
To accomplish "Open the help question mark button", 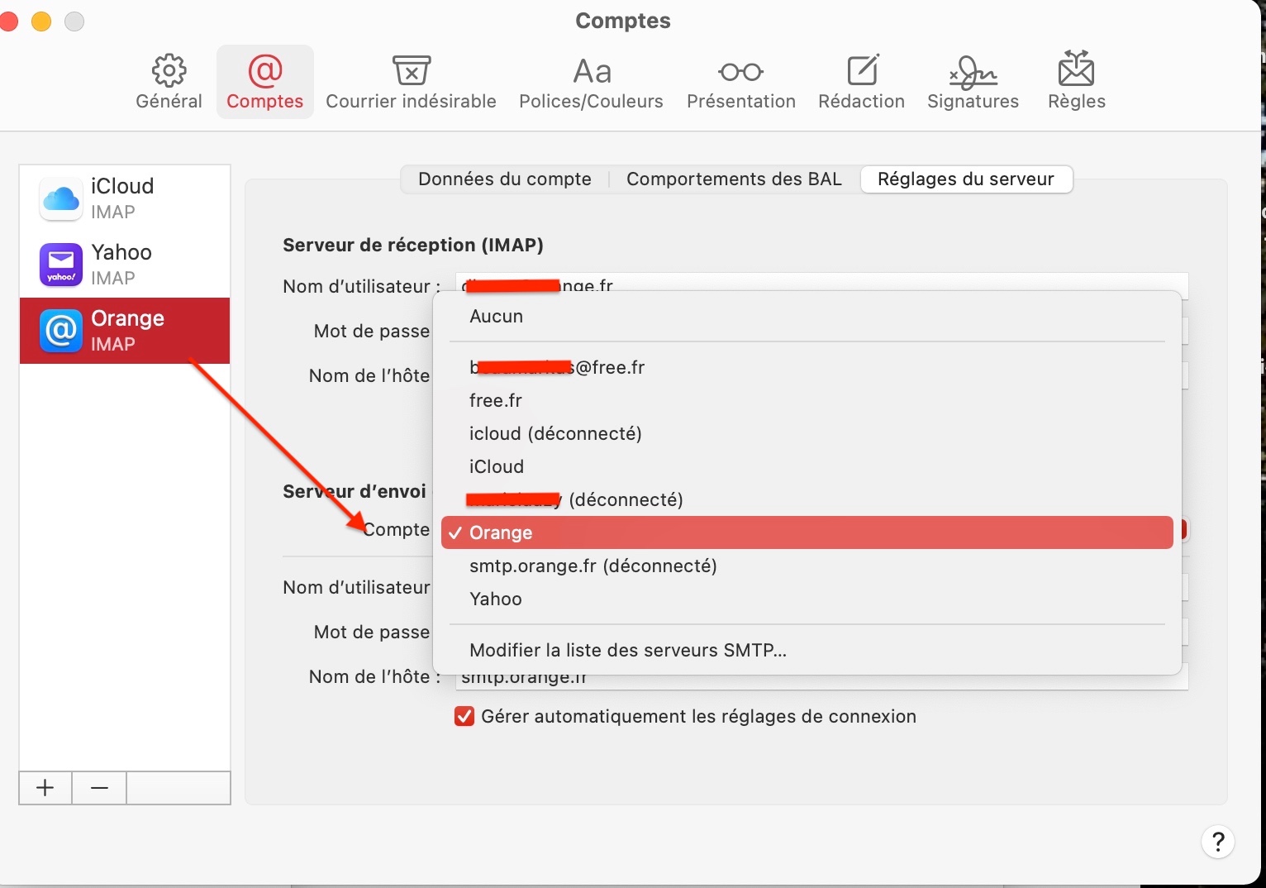I will click(1217, 843).
